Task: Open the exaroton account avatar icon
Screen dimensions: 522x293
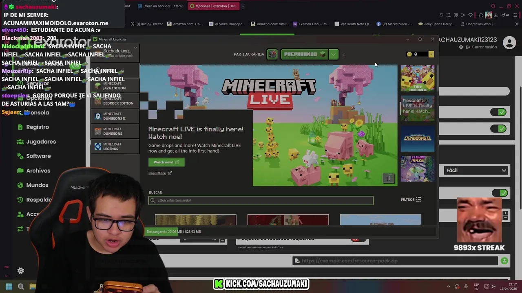Action: (x=509, y=43)
